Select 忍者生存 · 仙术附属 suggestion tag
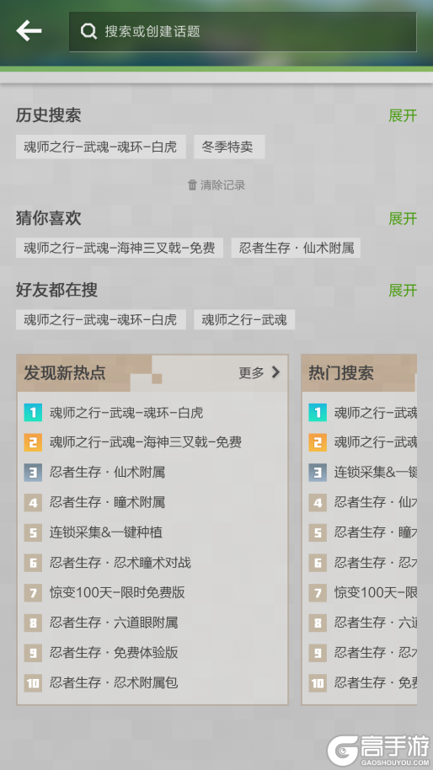Viewport: 433px width, 770px height. [x=296, y=248]
